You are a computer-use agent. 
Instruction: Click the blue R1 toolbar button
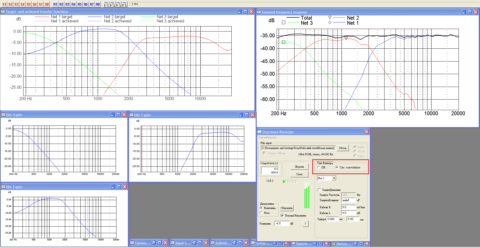(55, 4)
